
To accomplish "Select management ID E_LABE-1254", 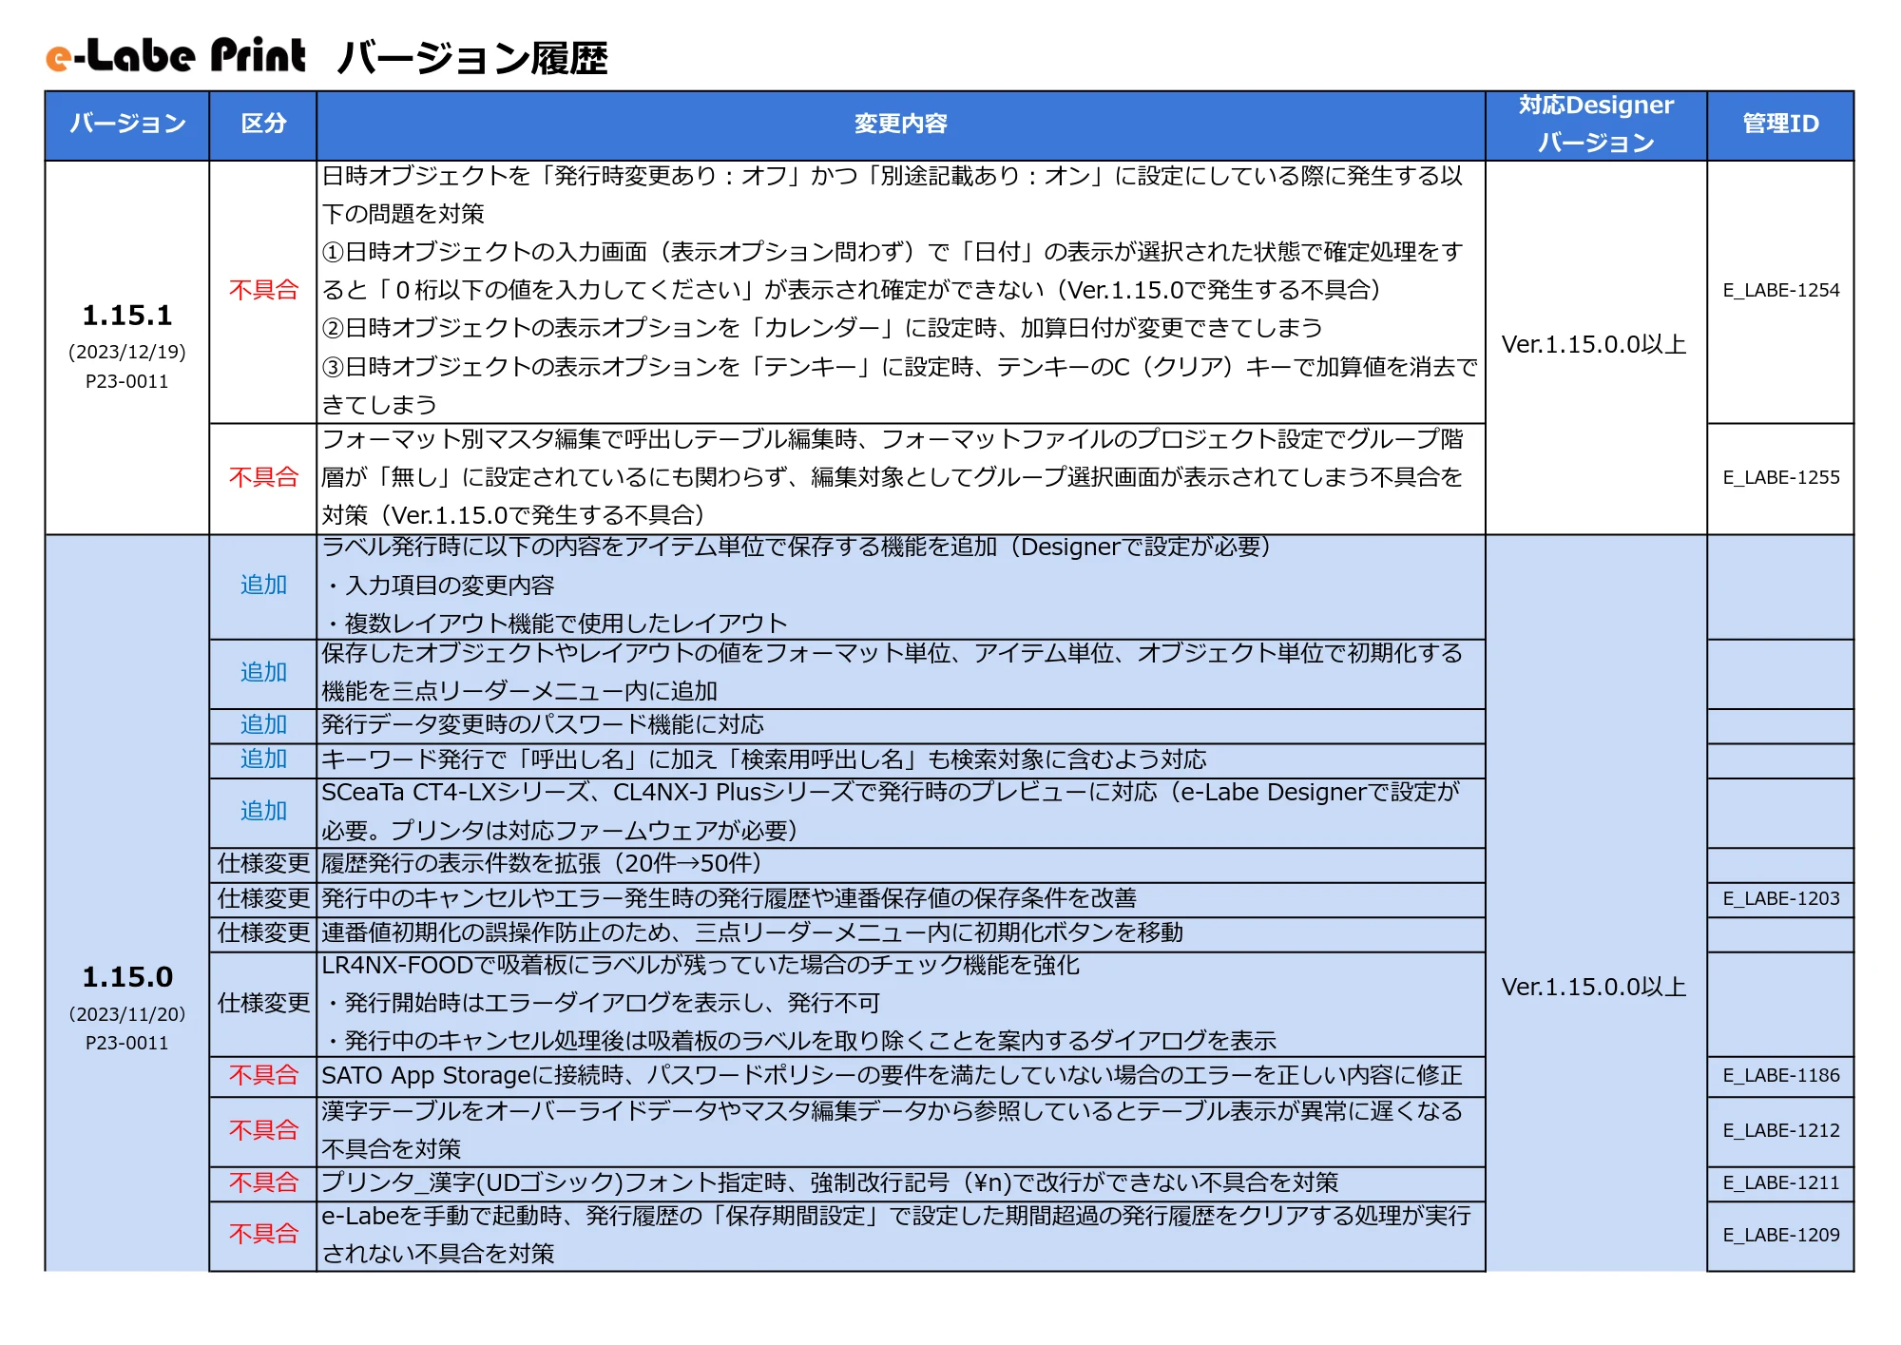I will pyautogui.click(x=1781, y=290).
